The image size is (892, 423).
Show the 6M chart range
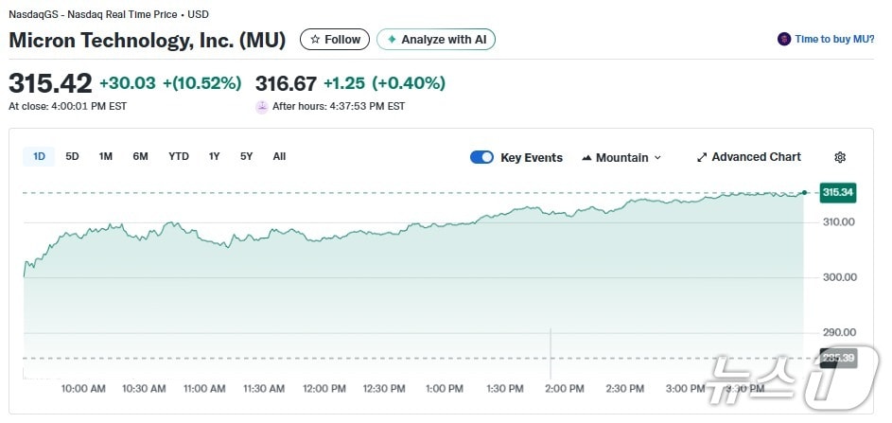point(140,157)
